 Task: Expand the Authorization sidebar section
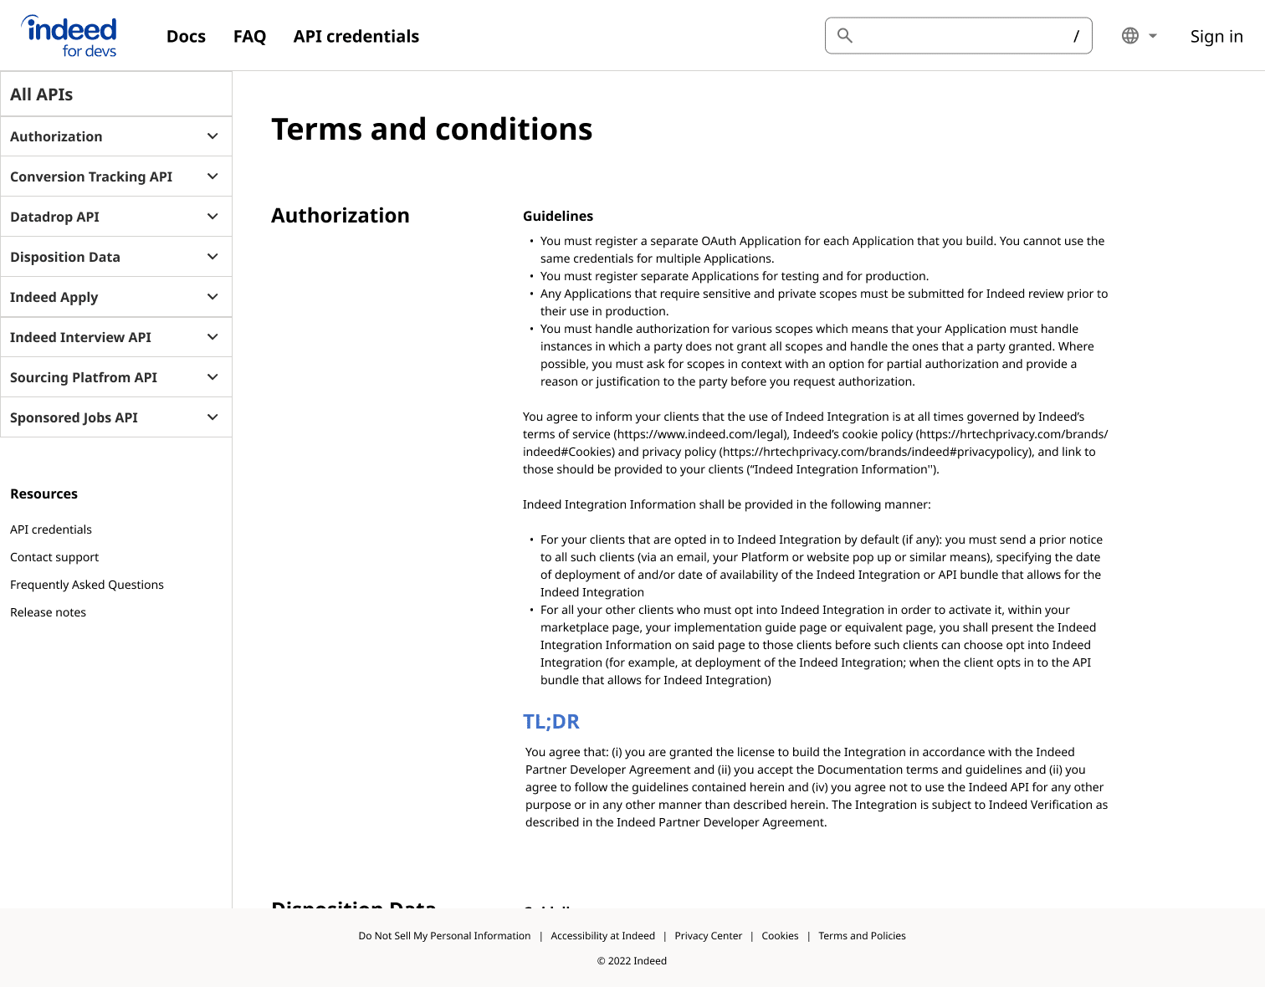[116, 136]
